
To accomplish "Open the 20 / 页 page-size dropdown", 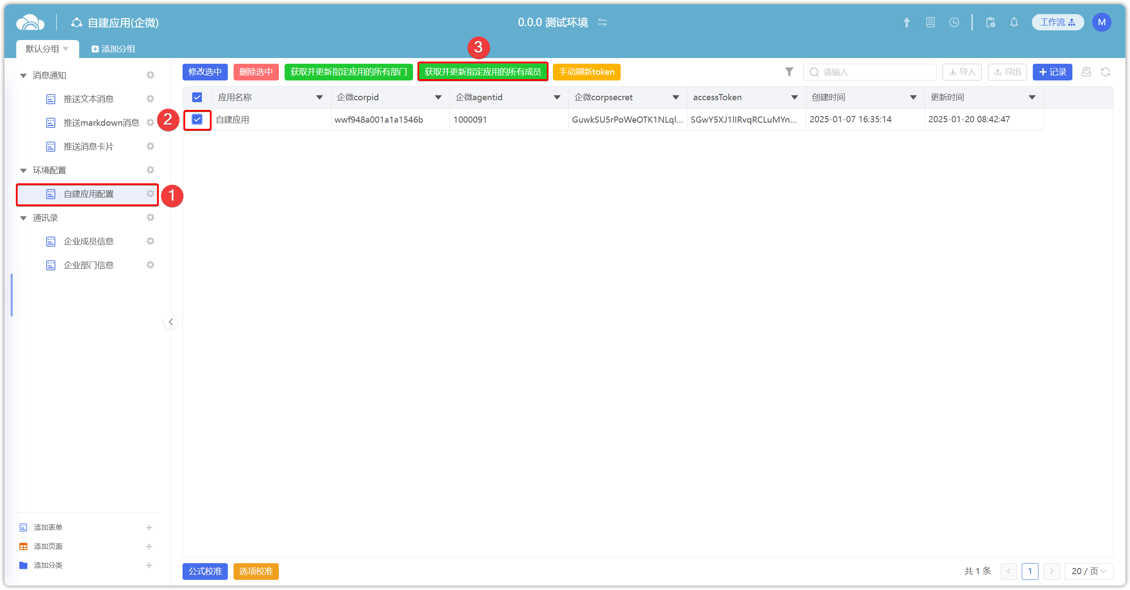I will tap(1088, 571).
